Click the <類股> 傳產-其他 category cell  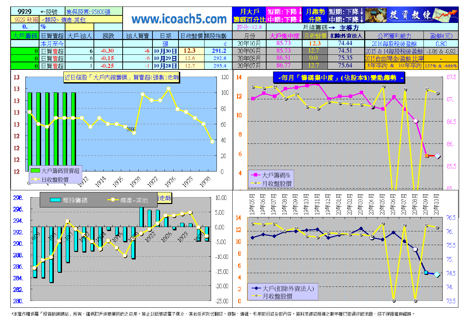coord(81,20)
